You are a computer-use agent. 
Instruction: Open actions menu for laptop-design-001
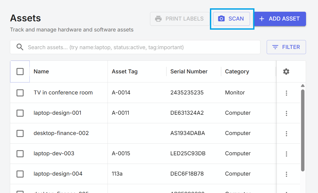[x=286, y=113]
